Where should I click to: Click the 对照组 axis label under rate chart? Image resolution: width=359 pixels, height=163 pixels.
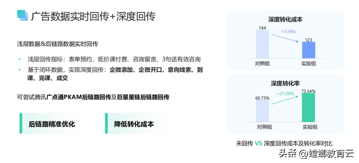[x=264, y=127]
